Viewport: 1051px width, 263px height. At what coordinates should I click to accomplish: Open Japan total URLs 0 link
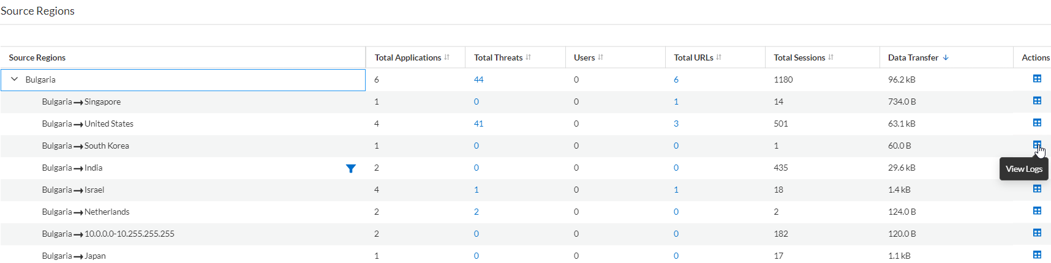coord(676,256)
